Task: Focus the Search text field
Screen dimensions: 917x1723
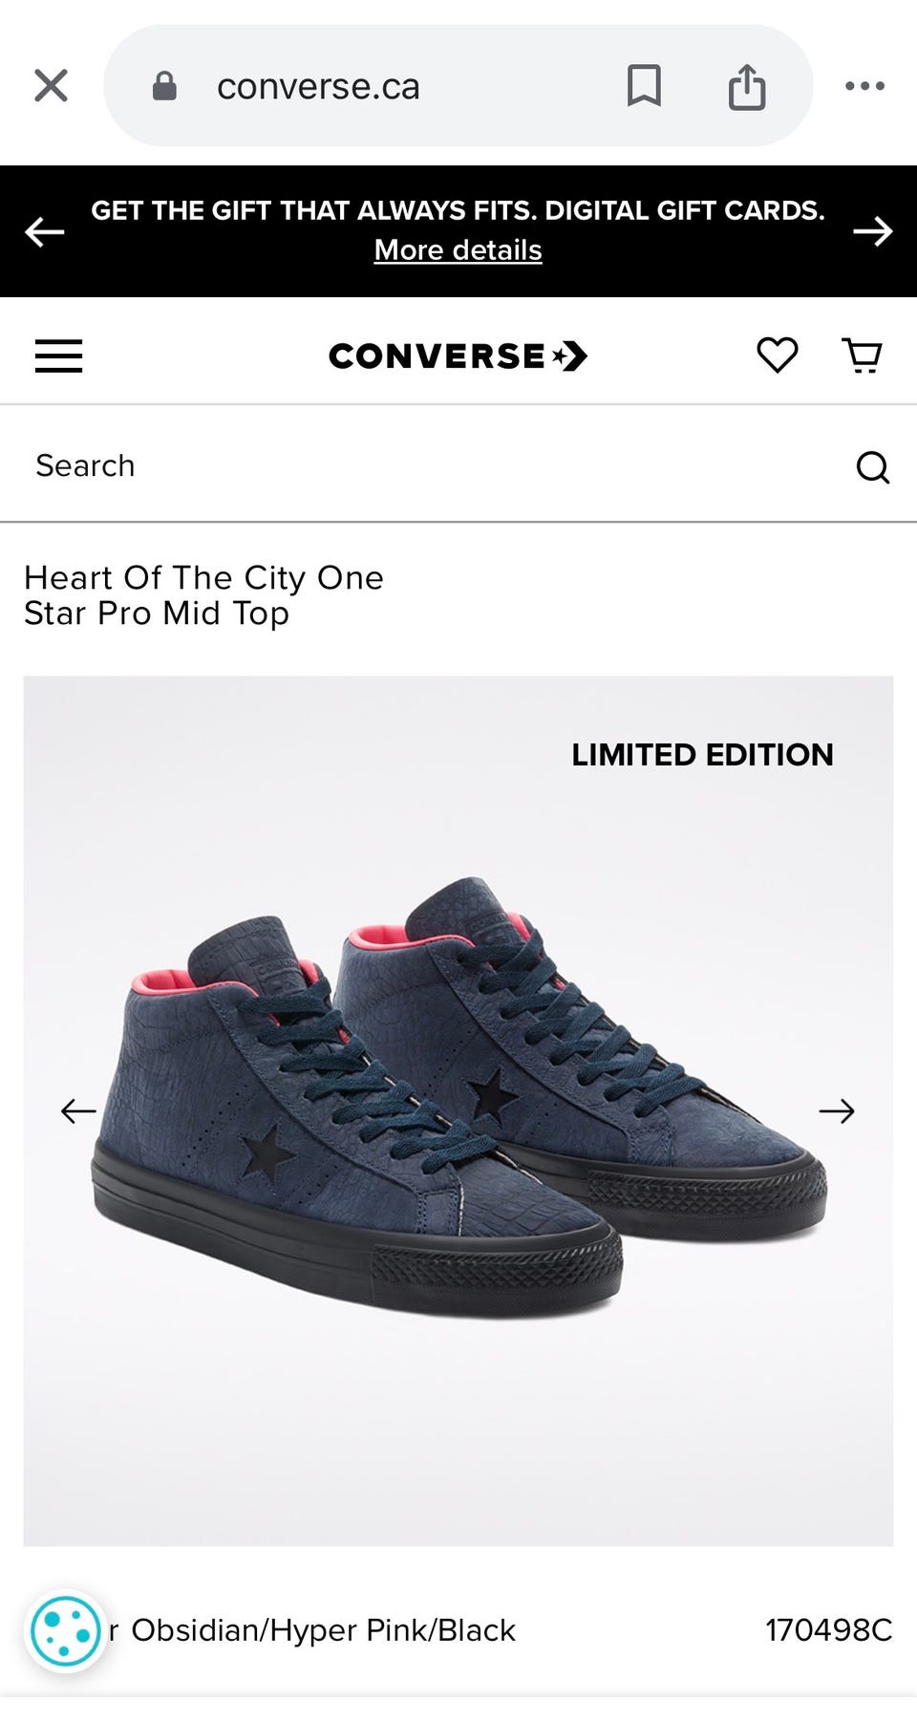Action: [x=430, y=465]
